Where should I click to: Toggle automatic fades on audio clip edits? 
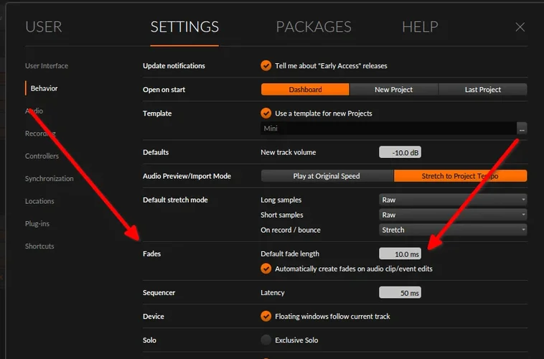tap(266, 269)
